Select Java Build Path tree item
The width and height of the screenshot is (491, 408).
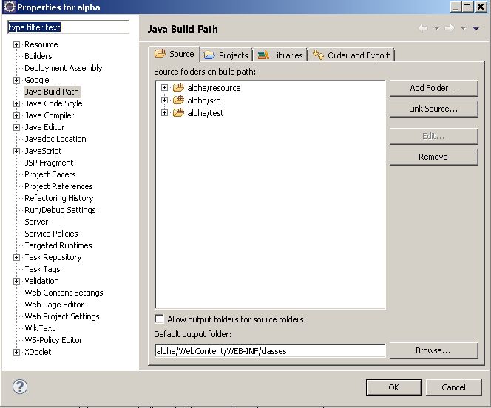[x=52, y=92]
